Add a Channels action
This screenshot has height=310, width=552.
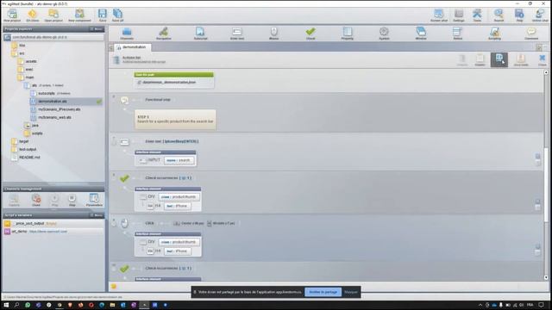[x=127, y=34]
